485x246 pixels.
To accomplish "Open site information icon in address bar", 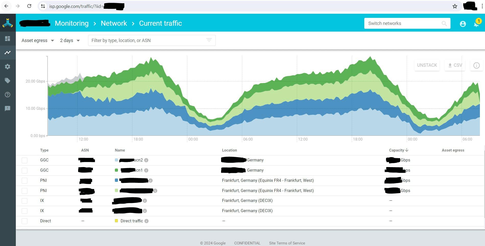I will click(43, 6).
